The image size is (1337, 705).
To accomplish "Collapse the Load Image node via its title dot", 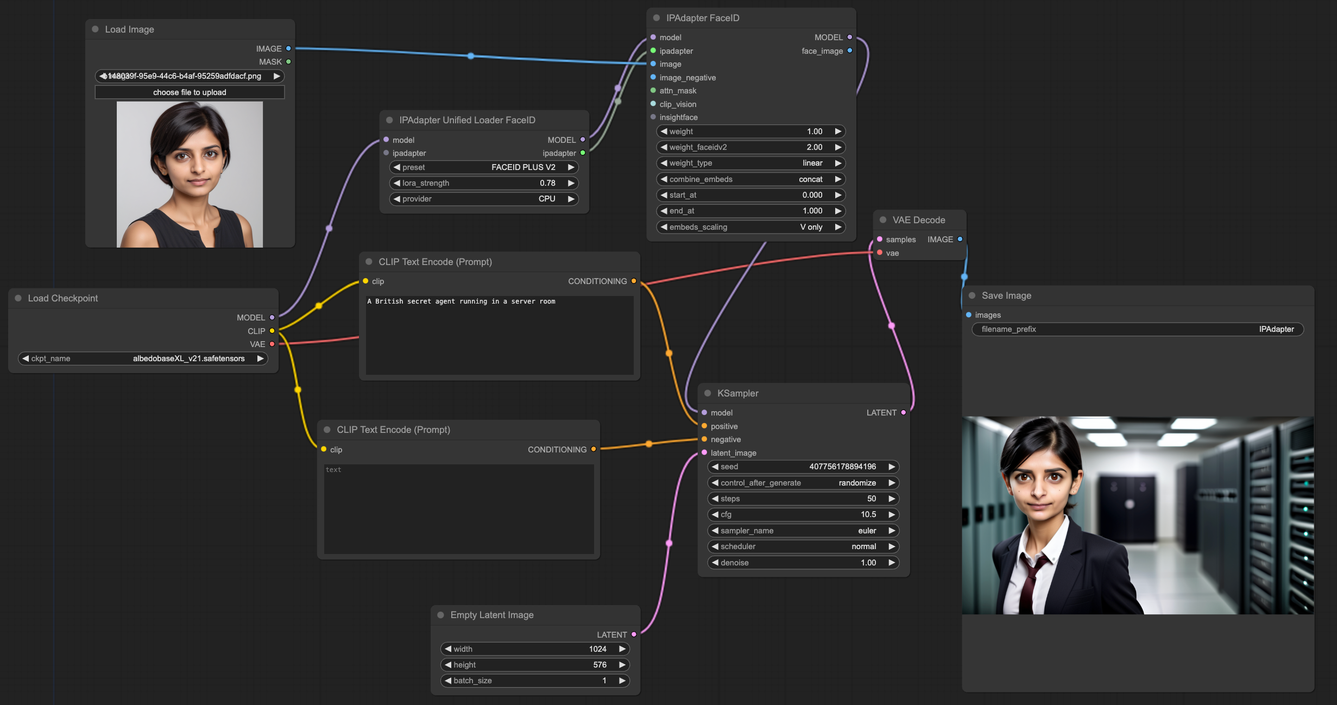I will pos(96,29).
